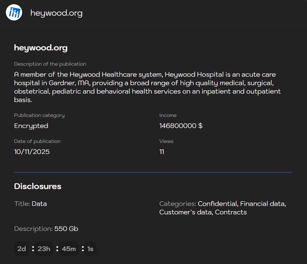Screen dimensions: 307x264
Task: Select the 23h countdown block
Action: click(43, 249)
